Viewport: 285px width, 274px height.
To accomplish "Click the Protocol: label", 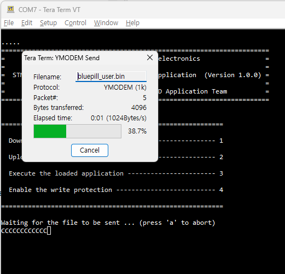I will [46, 88].
